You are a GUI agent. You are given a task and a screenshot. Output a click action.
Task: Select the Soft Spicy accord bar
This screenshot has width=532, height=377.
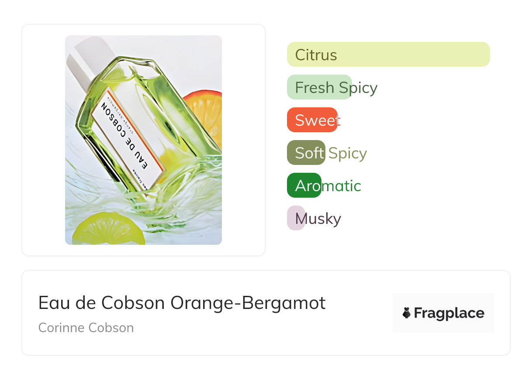[306, 153]
